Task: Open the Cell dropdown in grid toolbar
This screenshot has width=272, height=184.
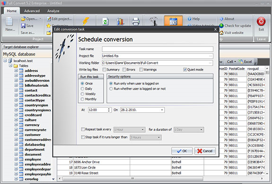Action: coord(231,62)
